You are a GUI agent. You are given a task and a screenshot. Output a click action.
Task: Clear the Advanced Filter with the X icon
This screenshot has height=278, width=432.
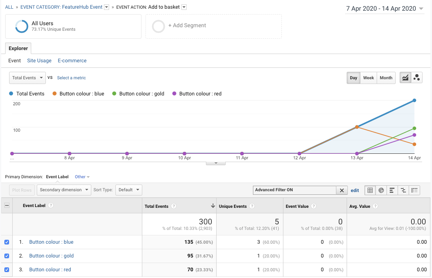[x=342, y=190]
